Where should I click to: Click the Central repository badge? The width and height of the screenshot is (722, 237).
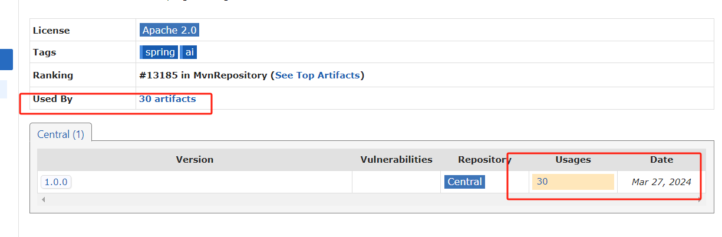tap(464, 182)
